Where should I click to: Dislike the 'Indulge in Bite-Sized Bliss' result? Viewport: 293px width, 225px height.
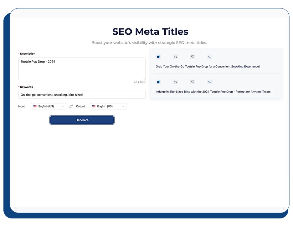click(x=193, y=82)
